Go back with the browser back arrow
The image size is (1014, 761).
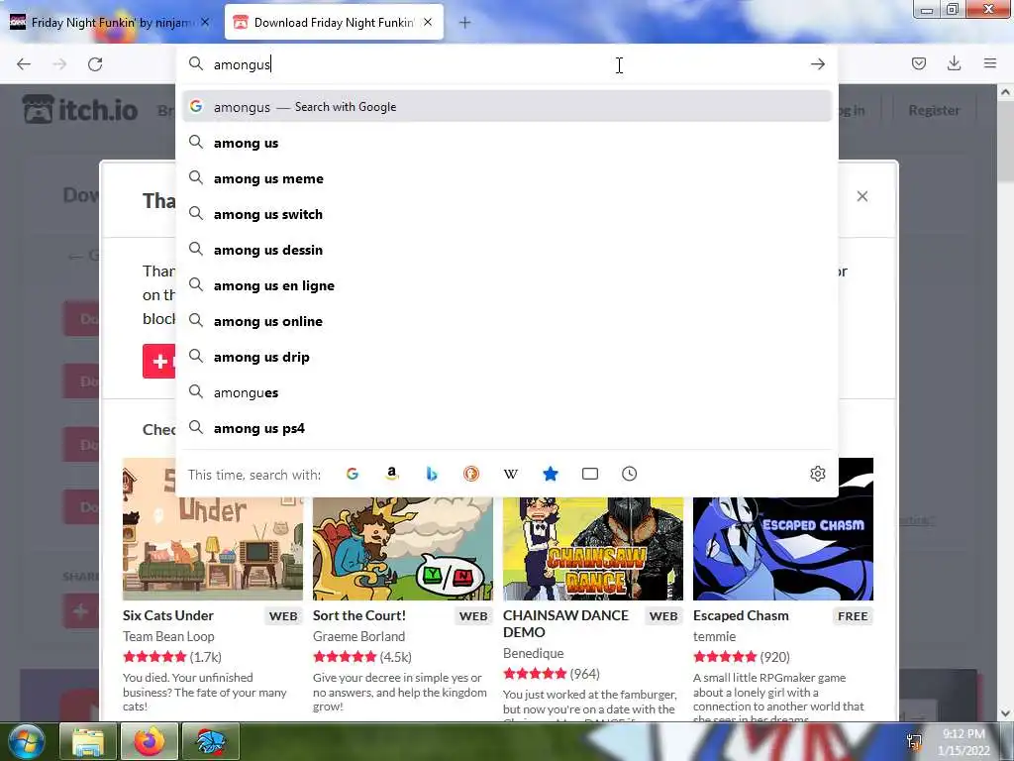pos(24,64)
